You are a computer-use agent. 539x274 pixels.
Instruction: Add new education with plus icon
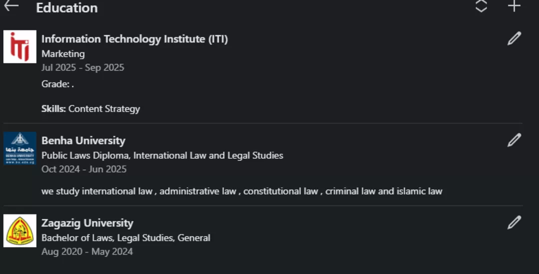514,6
